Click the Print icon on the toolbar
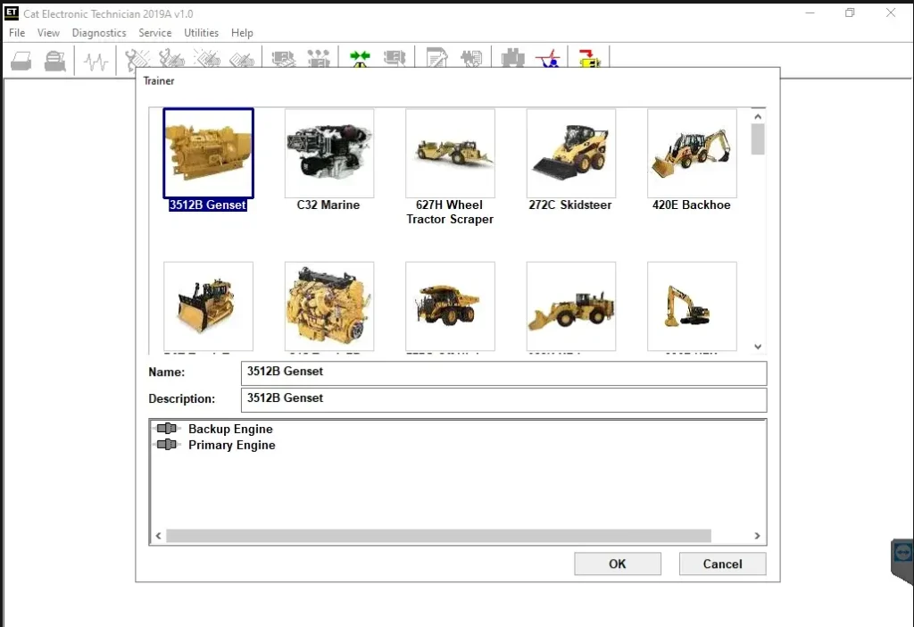The height and width of the screenshot is (627, 914). click(x=21, y=59)
